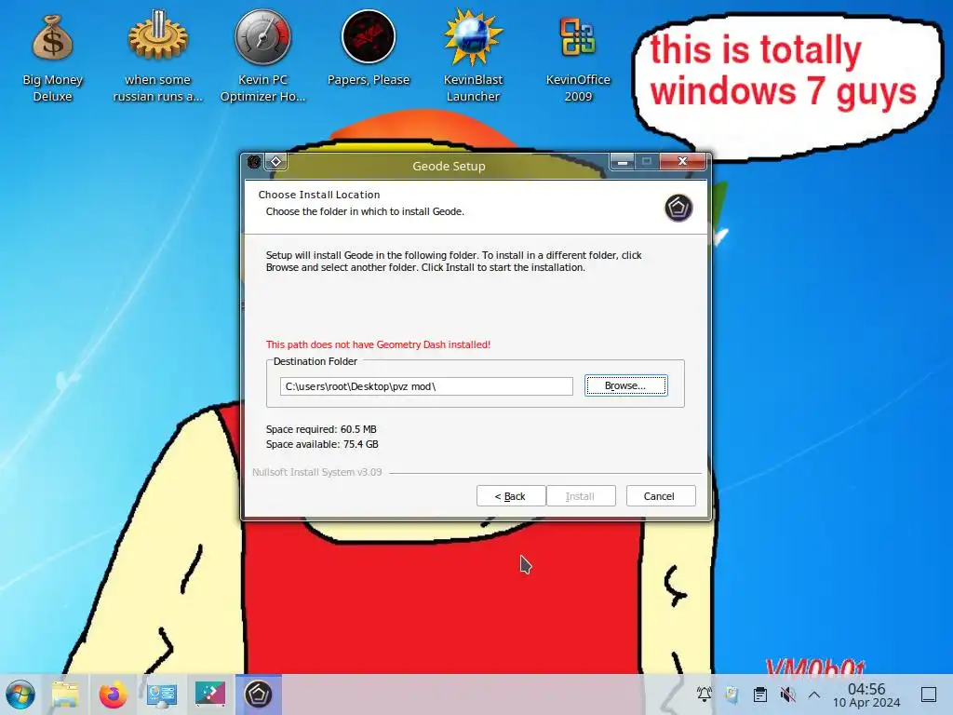Viewport: 953px width, 715px height.
Task: Close the Geode Setup window
Action: tap(682, 162)
